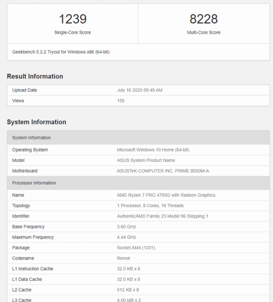Viewport: 273px width, 302px height.
Task: Click the Upload Date value July 16 2020
Action: tap(140, 90)
